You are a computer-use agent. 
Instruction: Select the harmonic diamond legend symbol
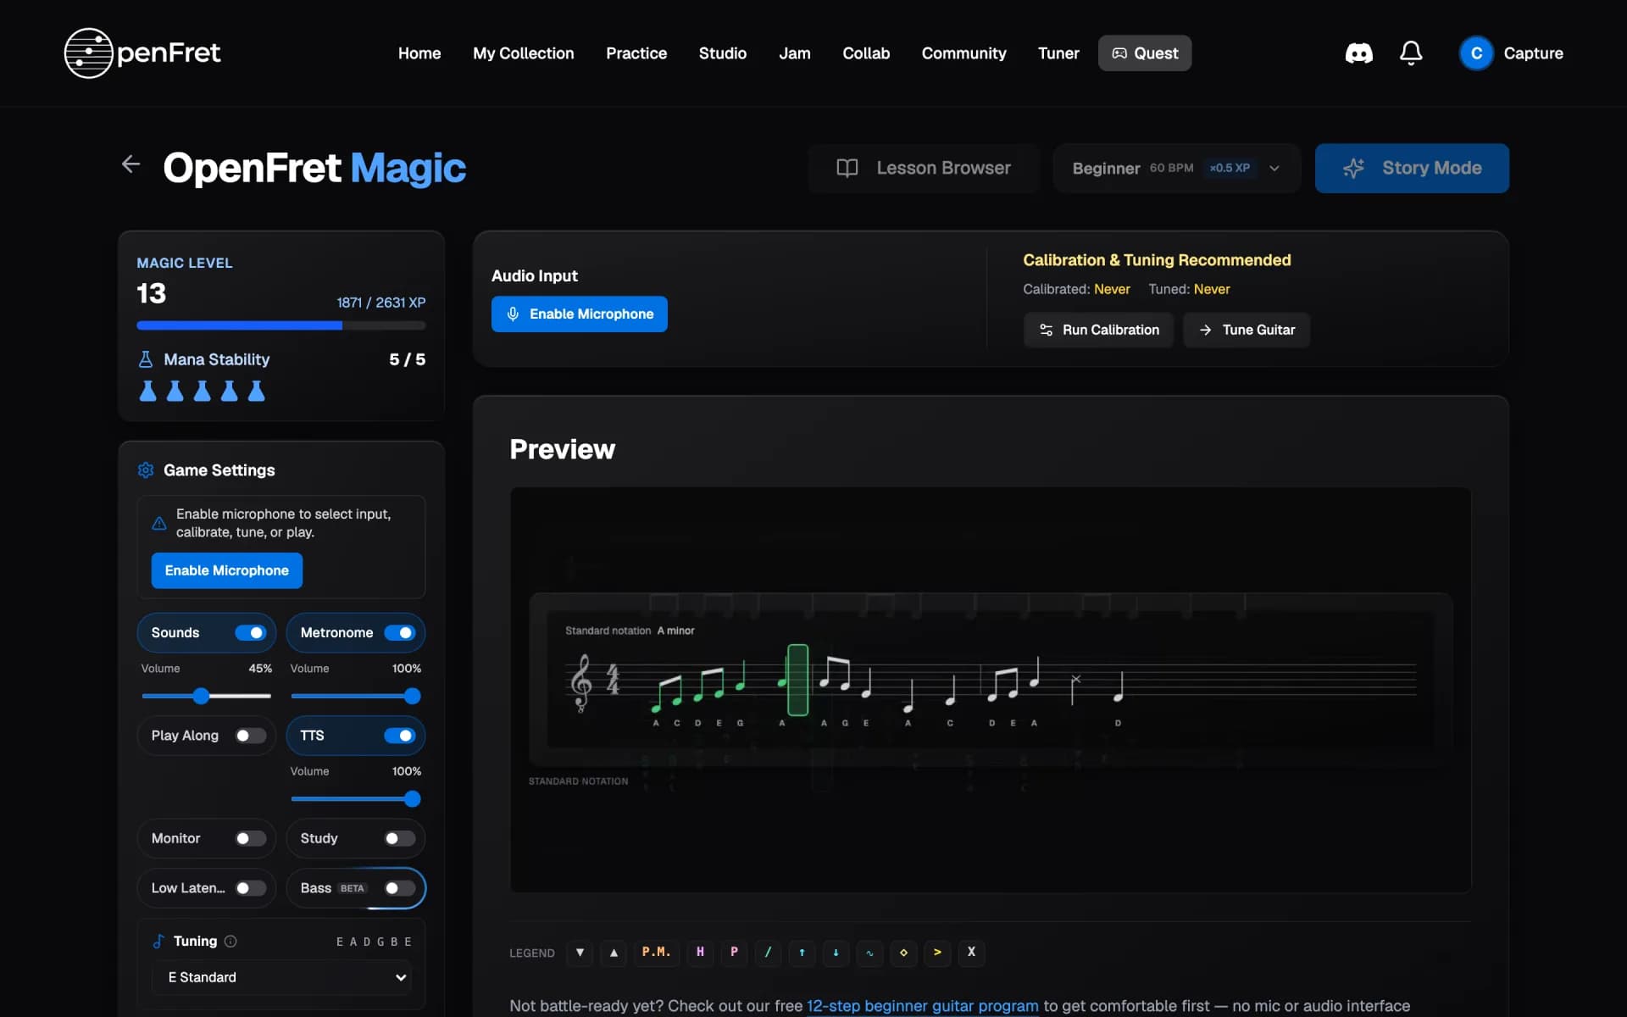pos(903,953)
